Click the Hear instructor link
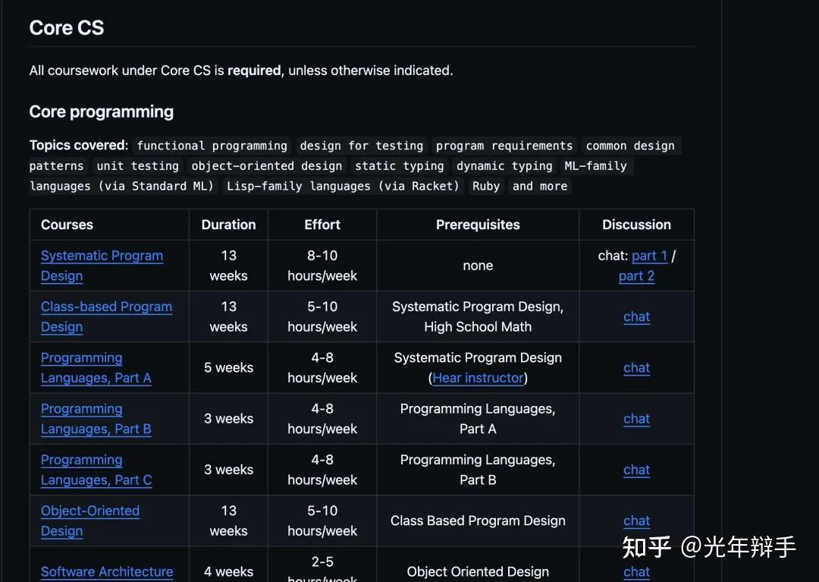819x582 pixels. tap(479, 378)
